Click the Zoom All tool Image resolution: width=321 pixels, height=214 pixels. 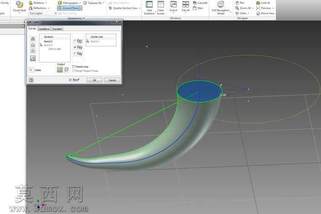pyautogui.click(x=243, y=8)
